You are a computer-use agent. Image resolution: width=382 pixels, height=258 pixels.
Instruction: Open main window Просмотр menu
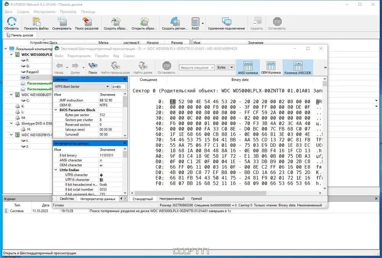tap(68, 12)
